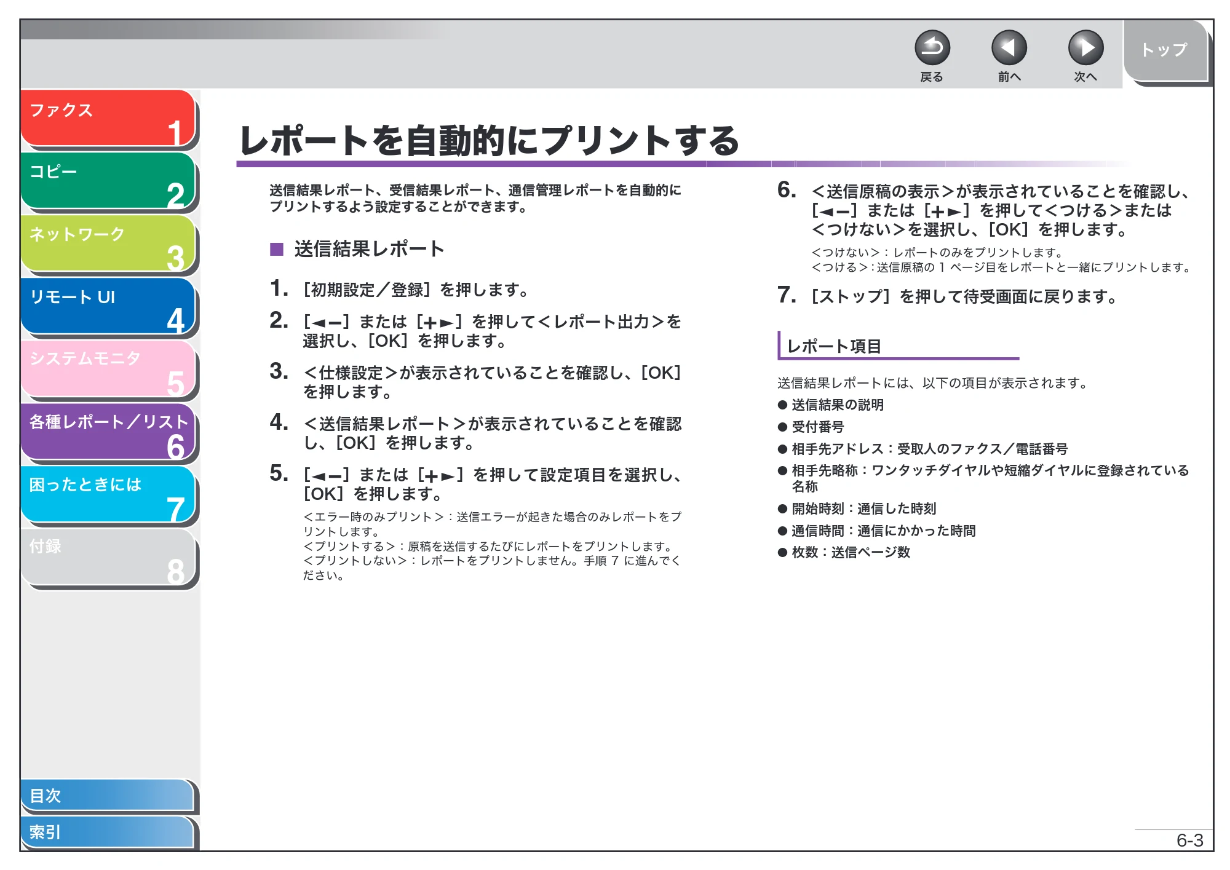Go to previous page with 前へ icon
The width and height of the screenshot is (1230, 870).
tap(1009, 48)
